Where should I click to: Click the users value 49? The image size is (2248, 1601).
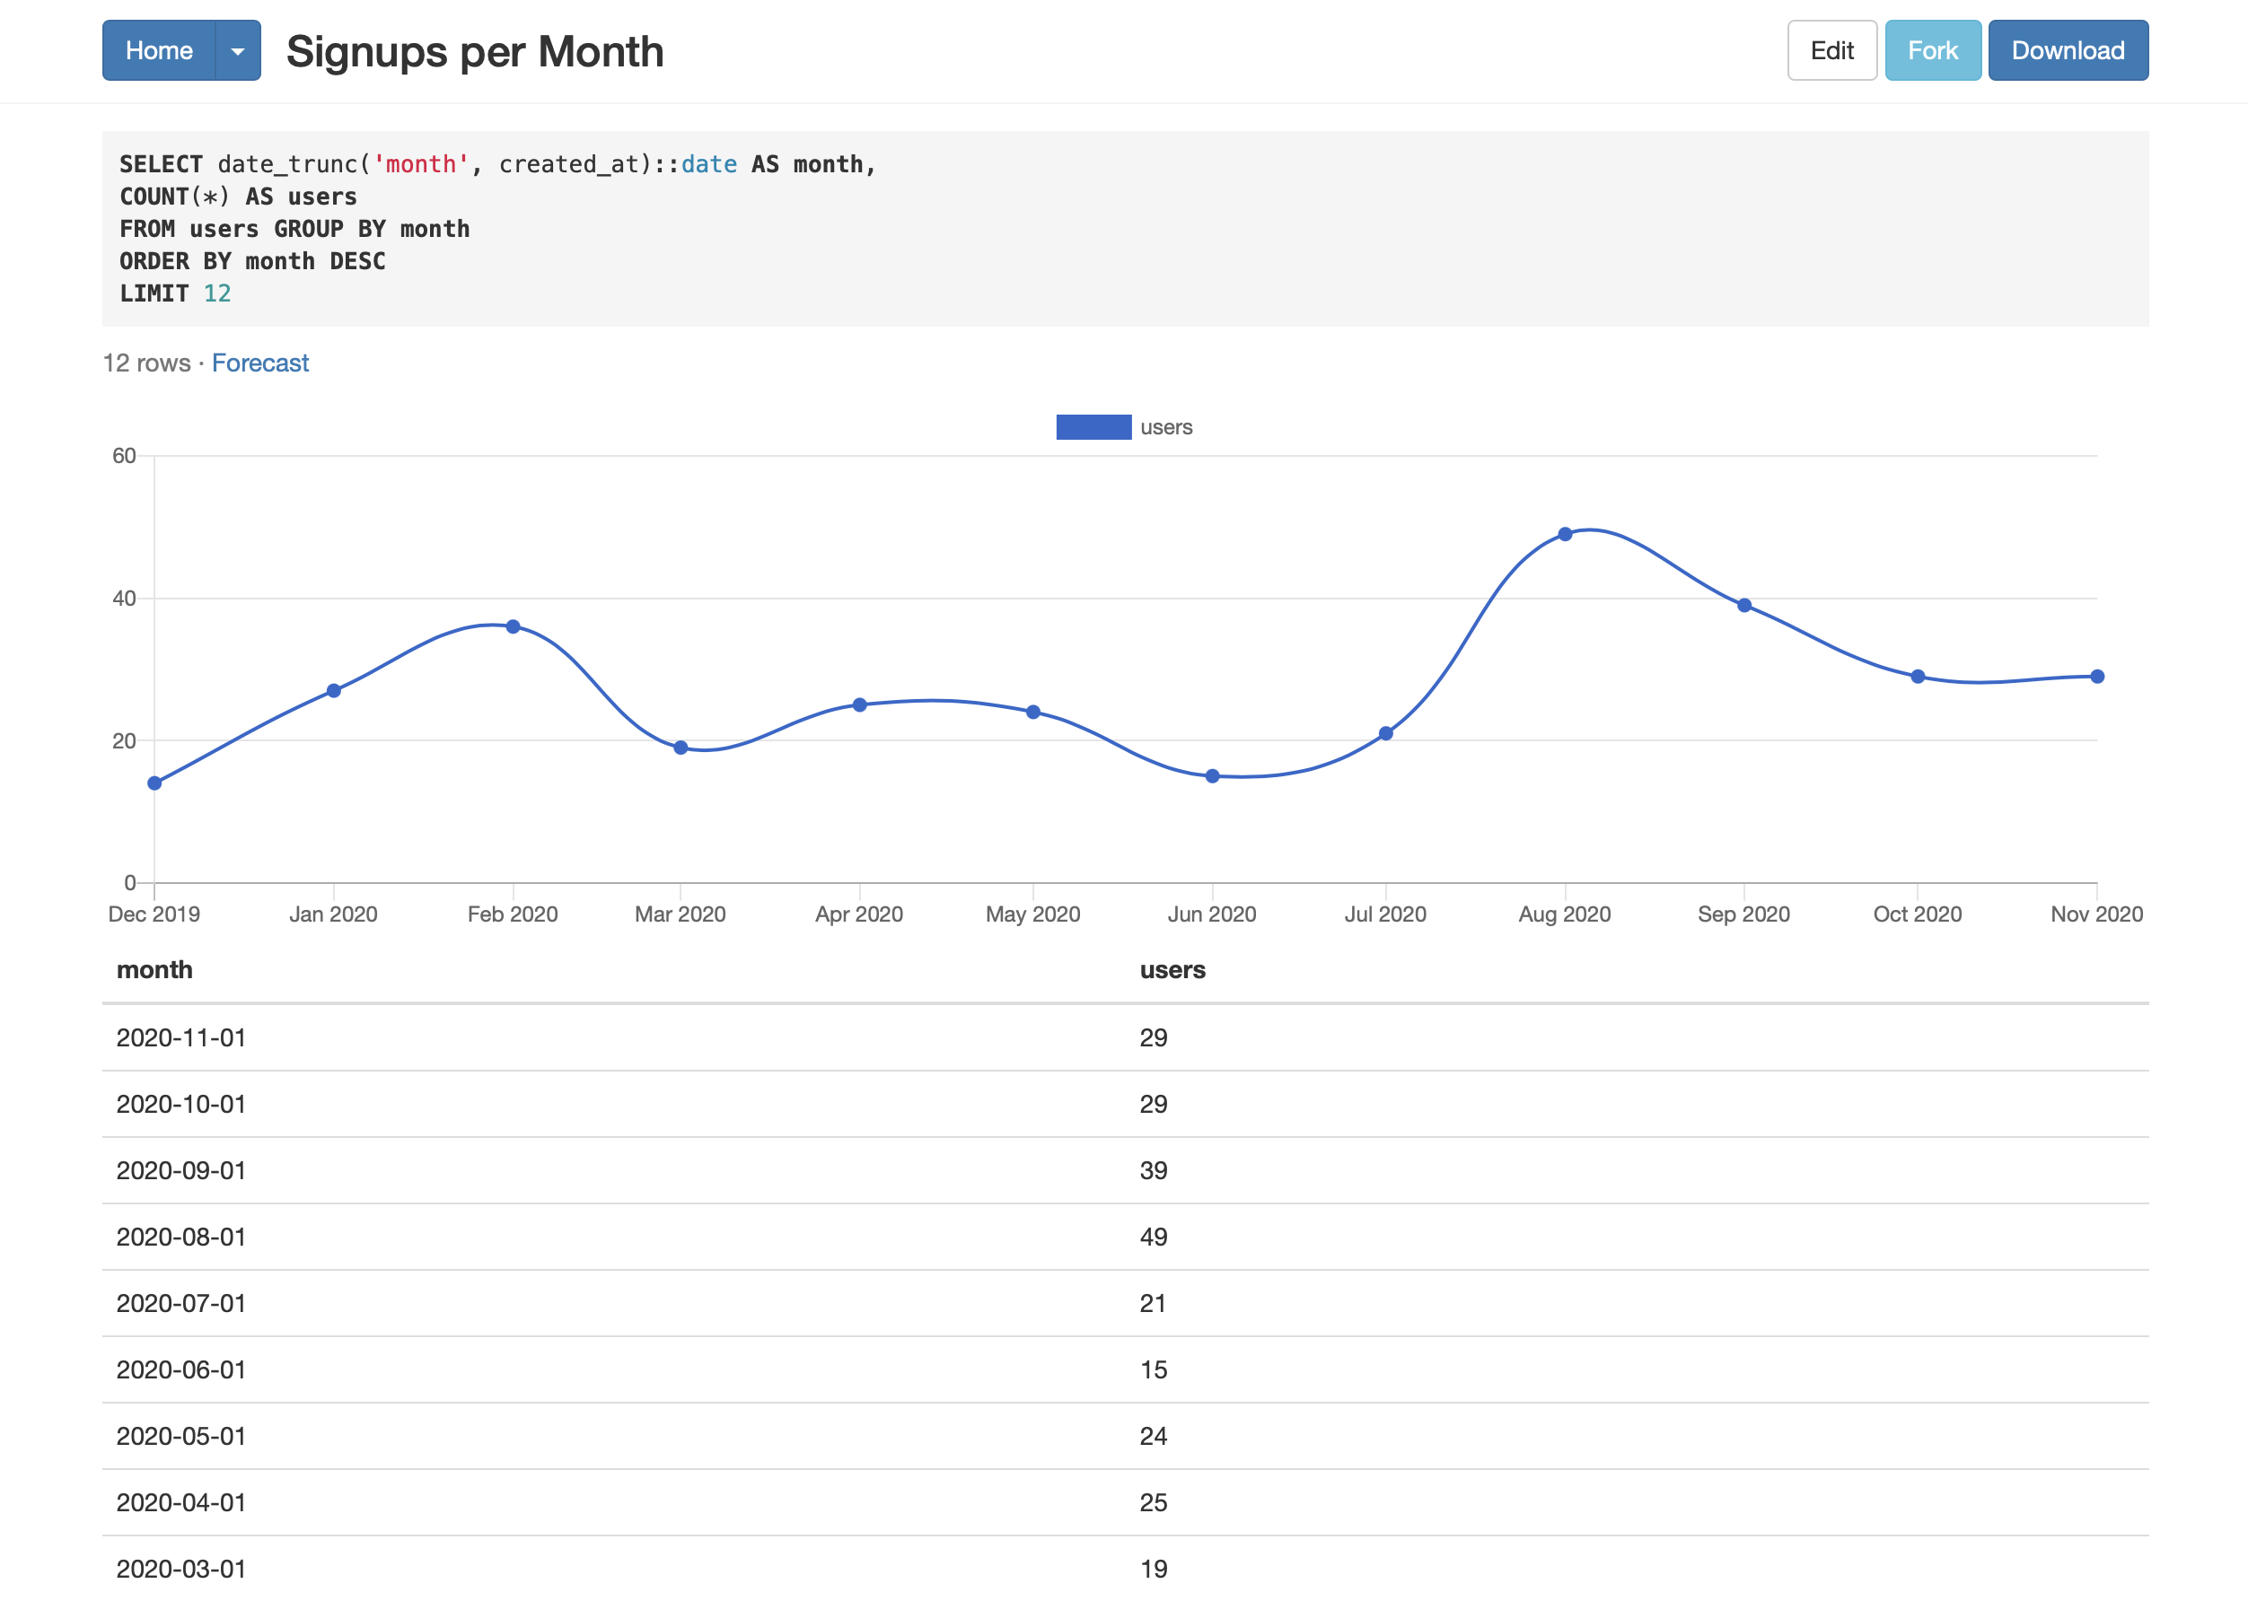tap(1154, 1238)
